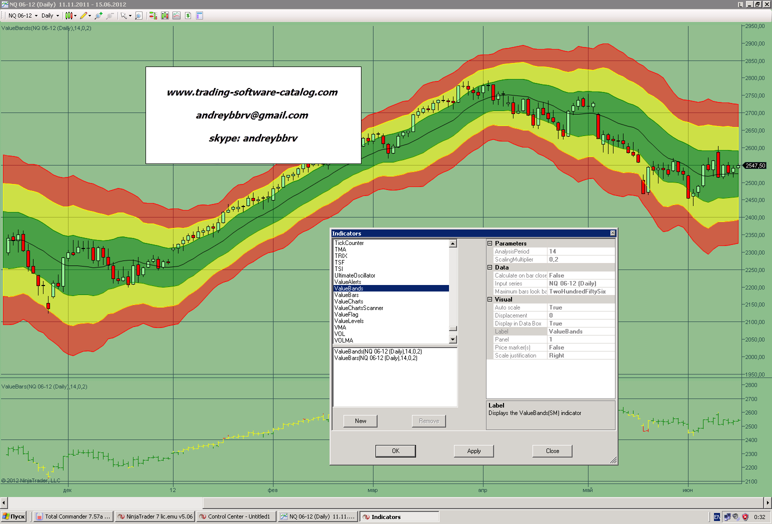Collapse the Visual property group
This screenshot has height=524, width=772.
pyautogui.click(x=490, y=299)
